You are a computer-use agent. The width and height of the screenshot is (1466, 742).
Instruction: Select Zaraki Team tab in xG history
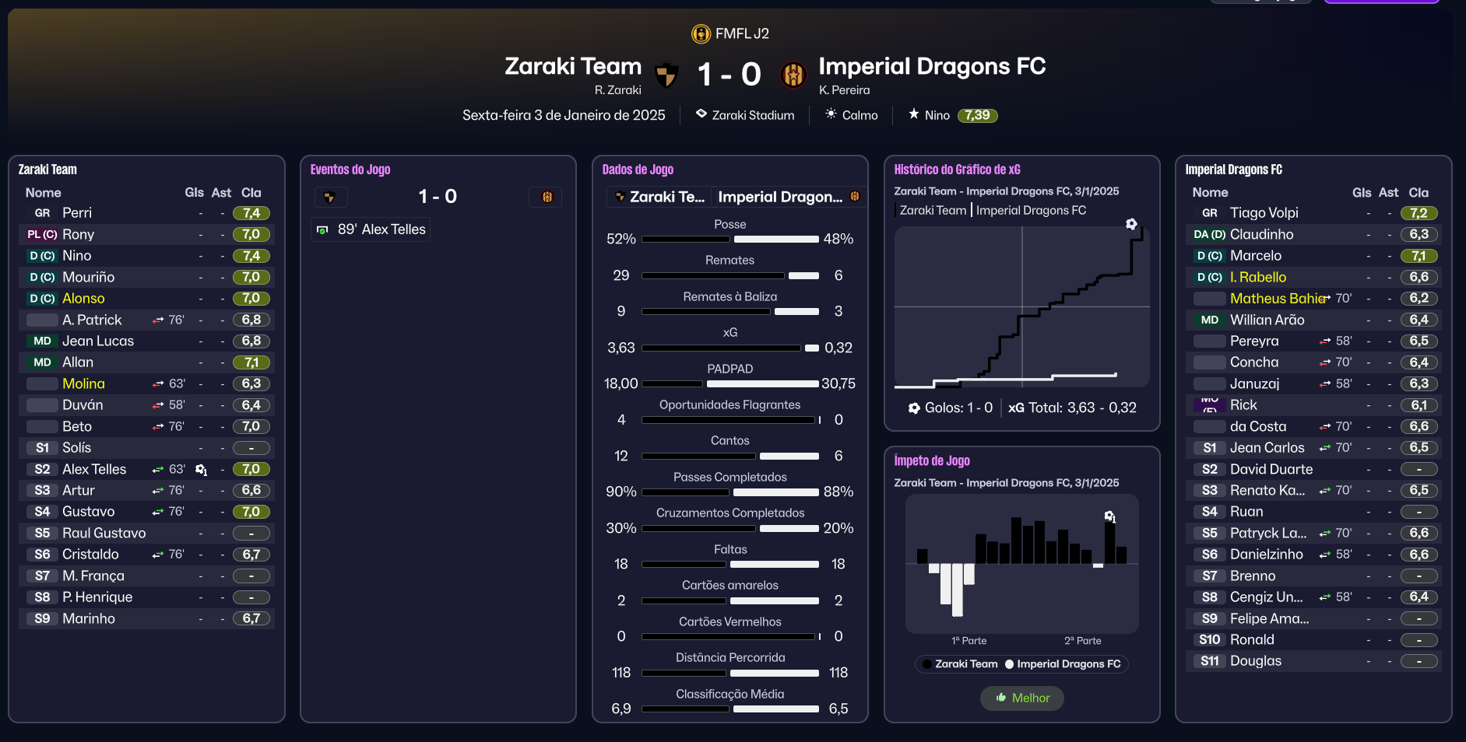933,210
